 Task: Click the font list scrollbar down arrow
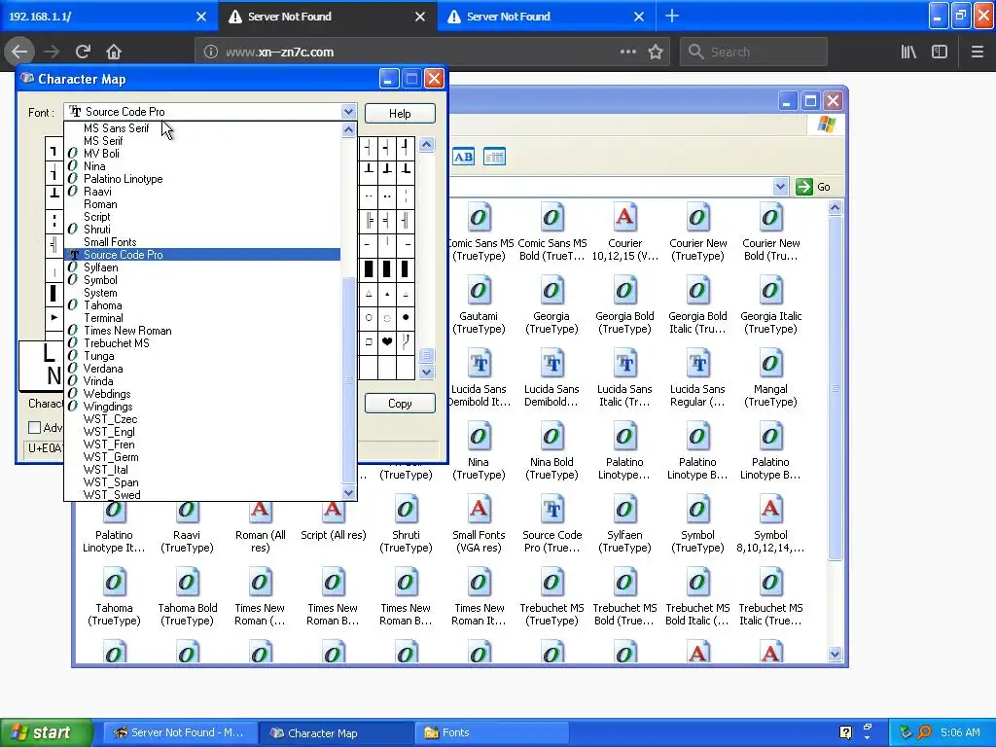coord(349,493)
